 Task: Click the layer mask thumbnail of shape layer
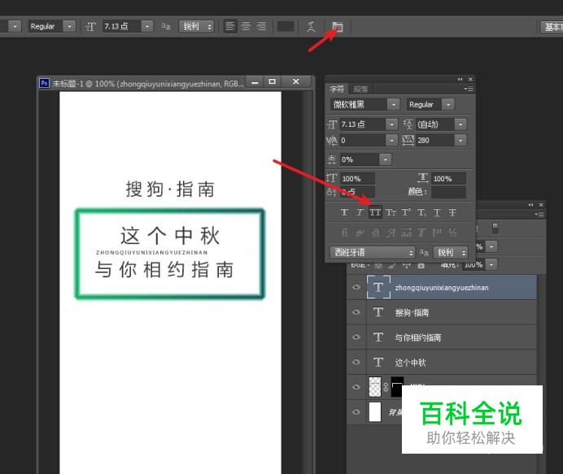(x=397, y=387)
